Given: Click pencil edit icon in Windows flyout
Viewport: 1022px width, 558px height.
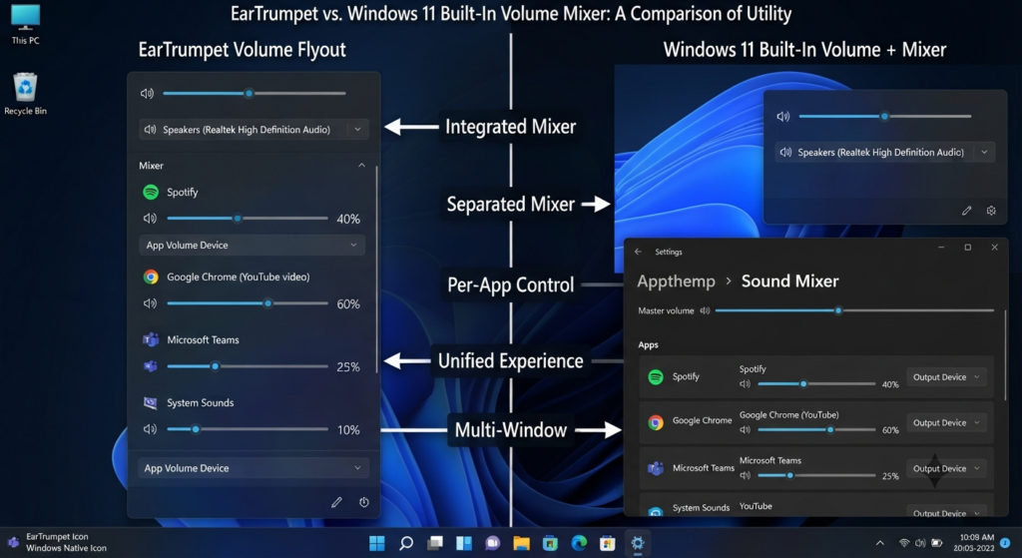Looking at the screenshot, I should pos(966,211).
